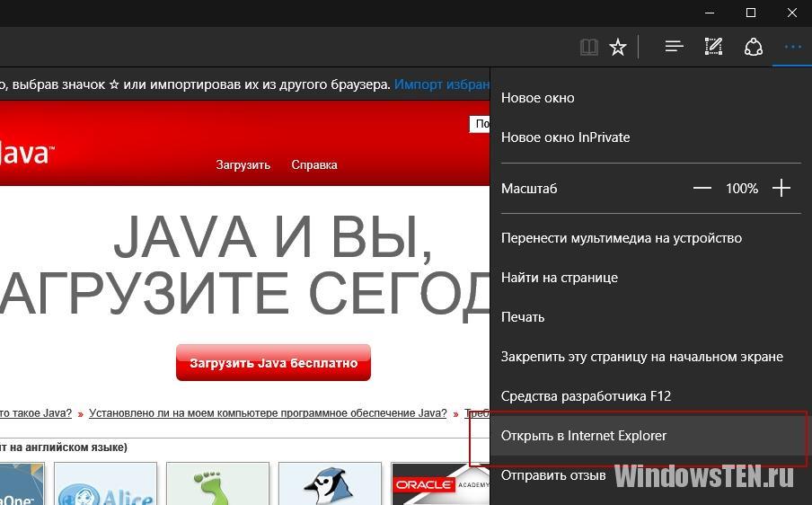Open the blue jay bird thumbnail
Viewport: 812px width, 505px height.
pos(330,483)
